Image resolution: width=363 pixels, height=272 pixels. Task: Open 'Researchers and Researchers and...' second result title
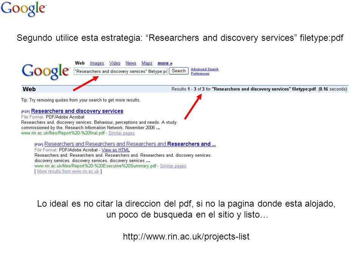(130, 144)
